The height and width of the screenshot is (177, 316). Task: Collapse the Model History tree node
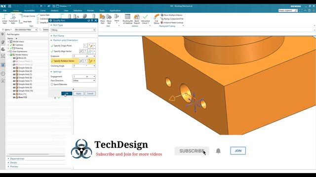pyautogui.click(x=8, y=55)
